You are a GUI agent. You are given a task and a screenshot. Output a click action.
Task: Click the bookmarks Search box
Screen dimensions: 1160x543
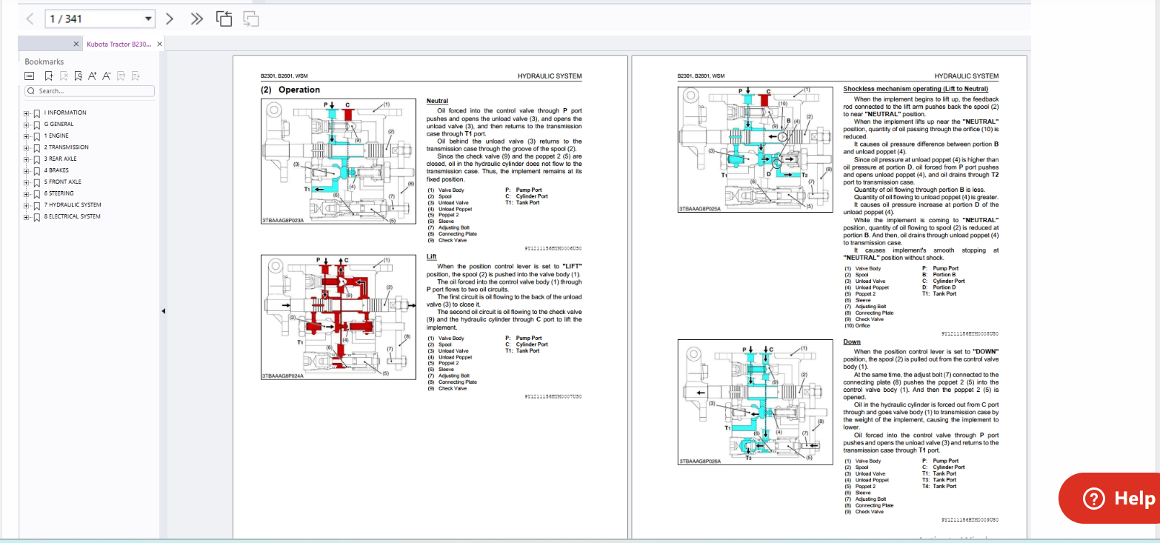coord(90,91)
